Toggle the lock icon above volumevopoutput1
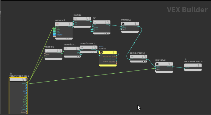Viewport: 211px width, 115px height. click(185, 59)
